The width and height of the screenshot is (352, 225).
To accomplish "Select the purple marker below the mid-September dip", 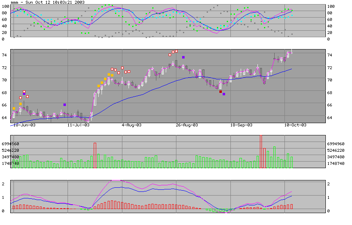I will [x=224, y=94].
